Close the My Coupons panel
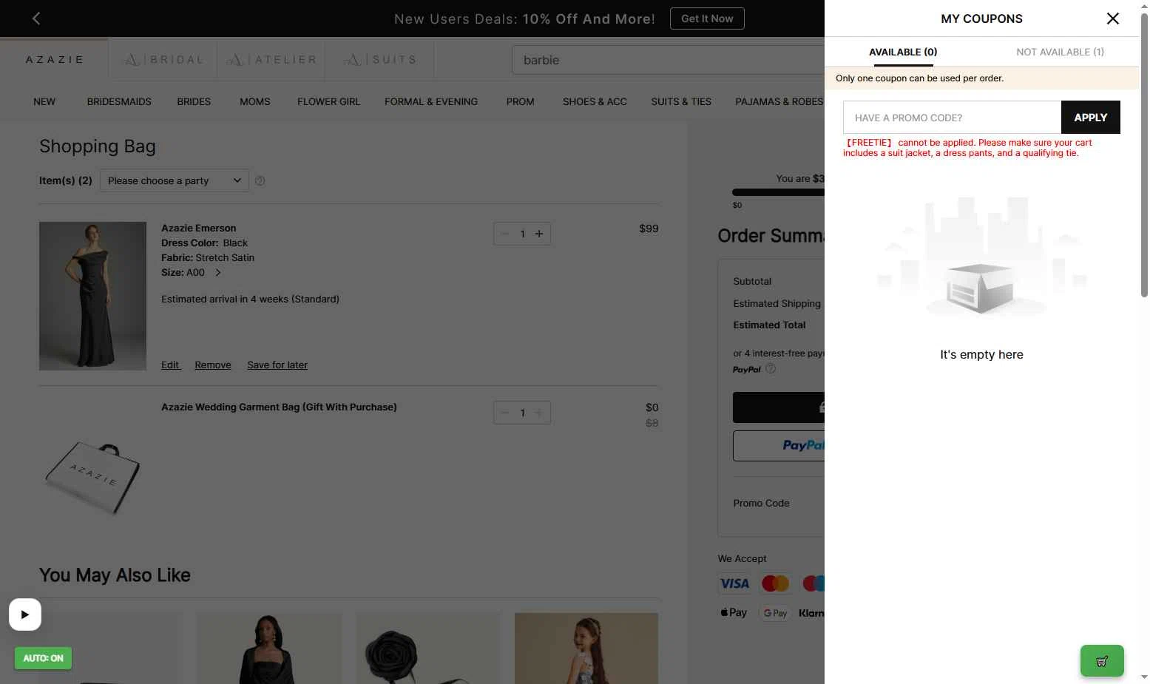The image size is (1150, 684). pyautogui.click(x=1112, y=18)
